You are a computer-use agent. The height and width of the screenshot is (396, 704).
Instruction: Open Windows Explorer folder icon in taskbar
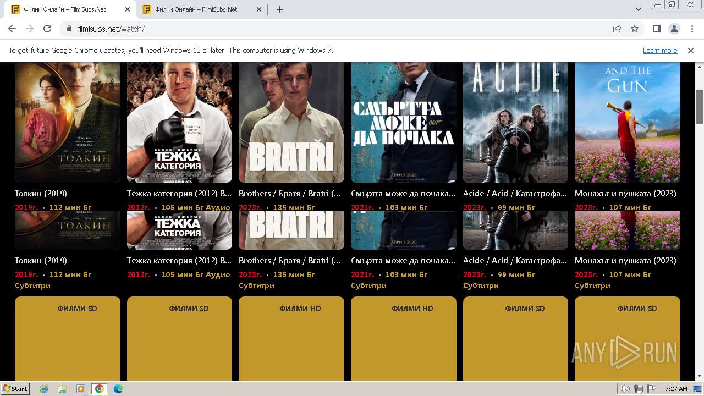tap(62, 389)
